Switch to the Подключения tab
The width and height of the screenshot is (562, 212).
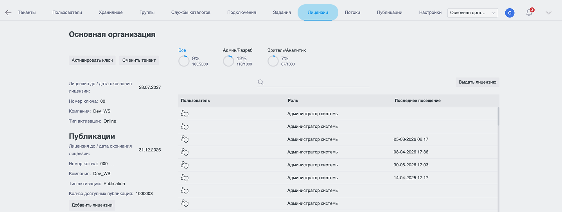[242, 12]
